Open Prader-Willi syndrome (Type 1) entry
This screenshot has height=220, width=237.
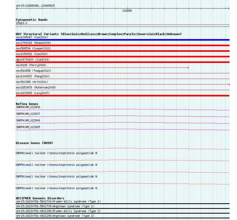click(58, 201)
